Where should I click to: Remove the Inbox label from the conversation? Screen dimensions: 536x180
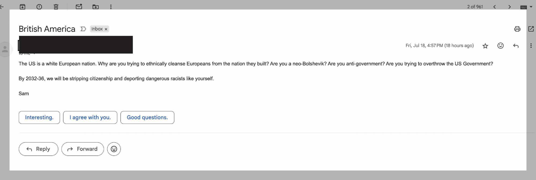pos(106,29)
